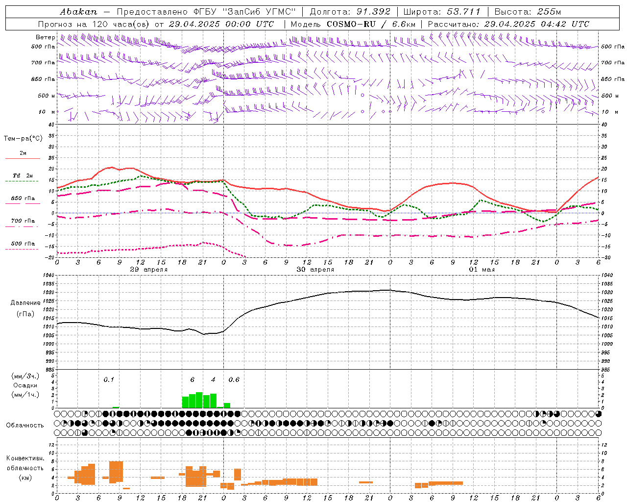
Task: Click the 'Тем-ра(°C)' temperature label
Action: [23, 138]
